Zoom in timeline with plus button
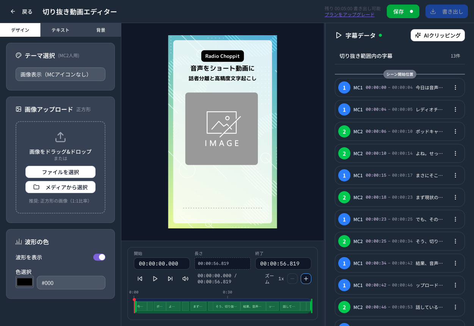This screenshot has width=474, height=326. 306,279
